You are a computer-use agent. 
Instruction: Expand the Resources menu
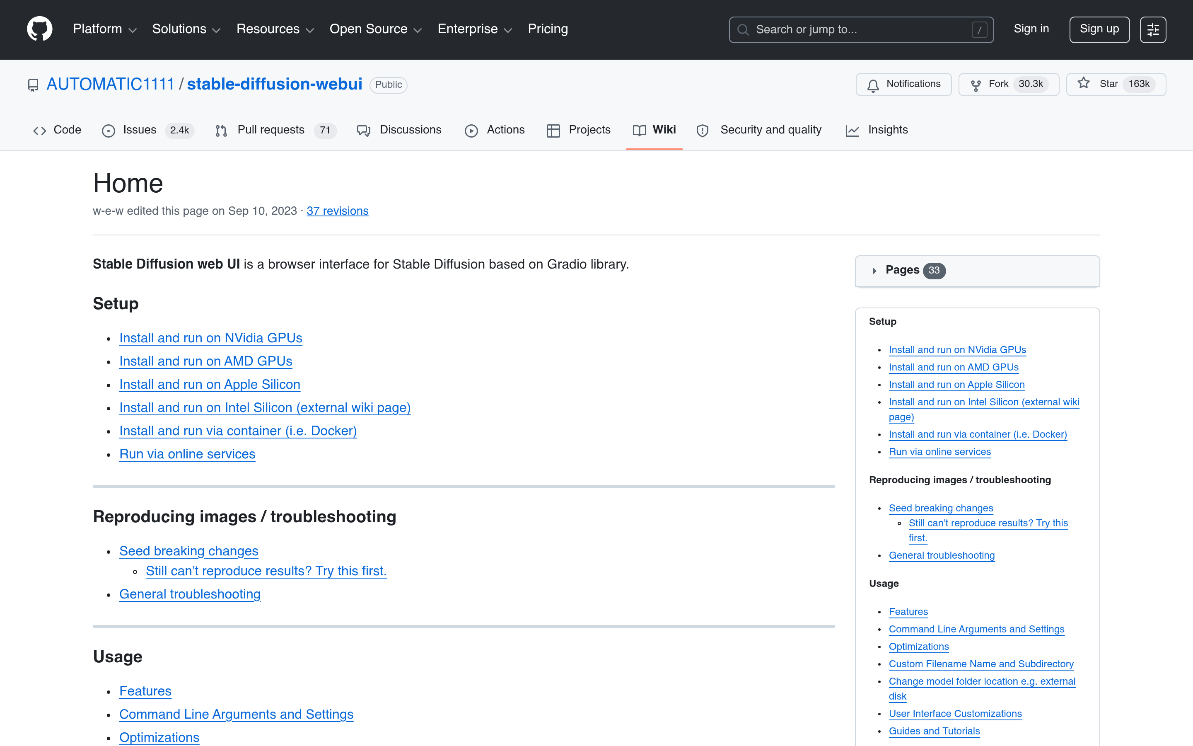[x=275, y=29]
